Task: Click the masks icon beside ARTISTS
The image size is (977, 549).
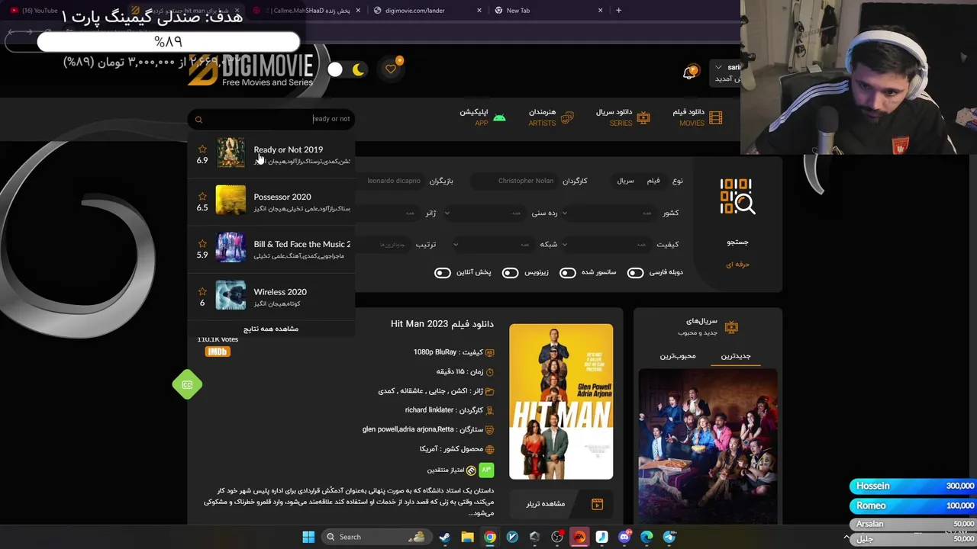Action: tap(567, 118)
